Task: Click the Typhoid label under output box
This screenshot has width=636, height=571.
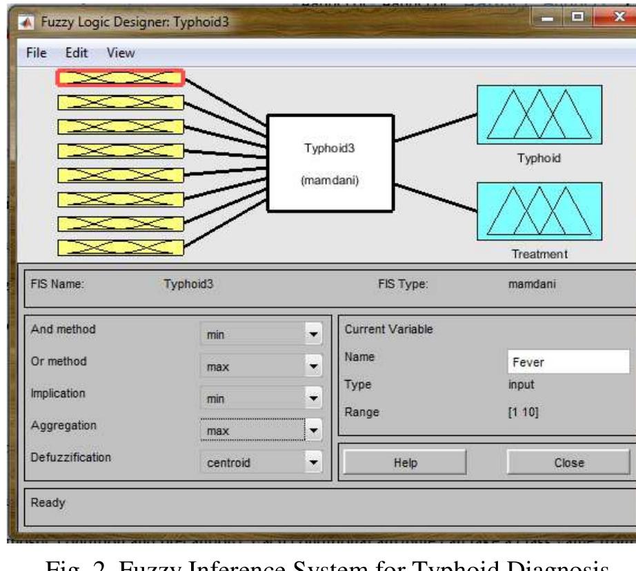Action: 539,158
